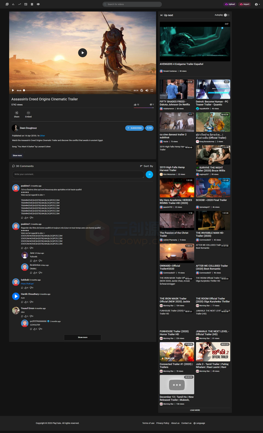The image size is (263, 433).
Task: Click the video library icon in top bar
Action: click(x=7, y=4)
